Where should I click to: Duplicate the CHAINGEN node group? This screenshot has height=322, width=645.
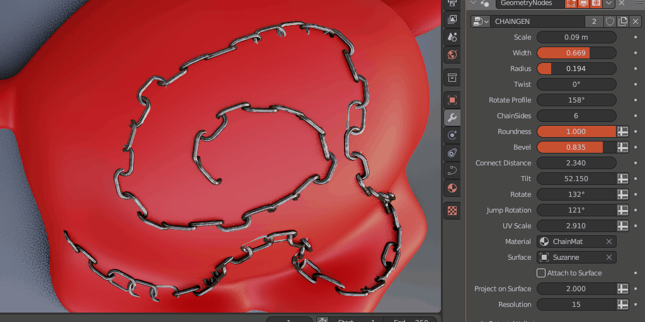pyautogui.click(x=623, y=21)
